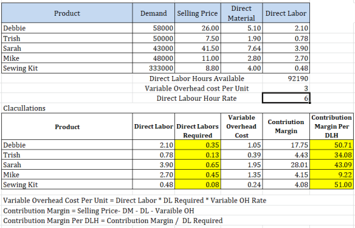
Task: Click the Direct Labour Hour Rate label
Action: click(197, 98)
